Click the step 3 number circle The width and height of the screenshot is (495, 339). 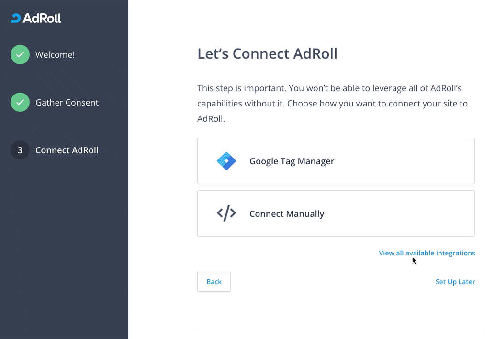pyautogui.click(x=20, y=150)
